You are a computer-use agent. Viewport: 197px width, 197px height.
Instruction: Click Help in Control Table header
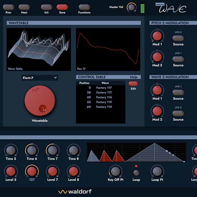coord(134,77)
